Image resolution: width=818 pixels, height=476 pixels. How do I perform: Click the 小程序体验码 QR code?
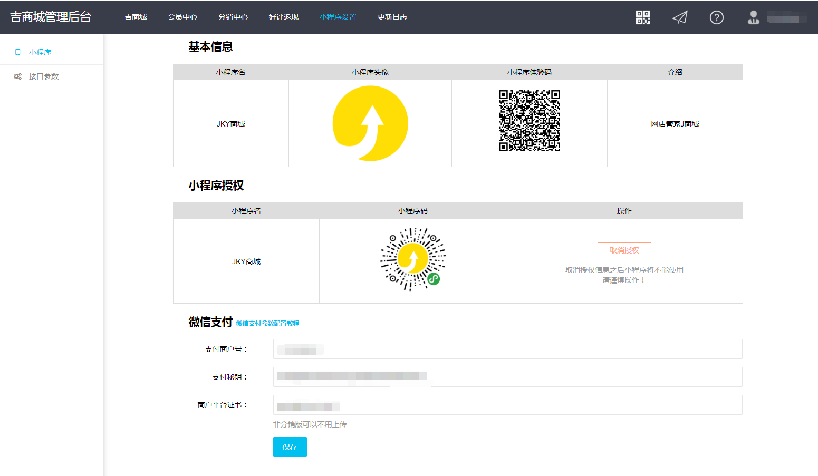click(x=530, y=121)
